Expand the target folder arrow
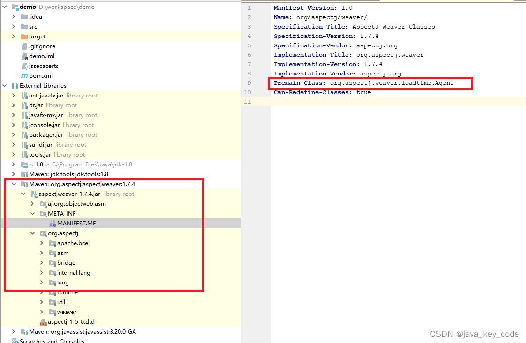526x343 pixels. pos(14,36)
